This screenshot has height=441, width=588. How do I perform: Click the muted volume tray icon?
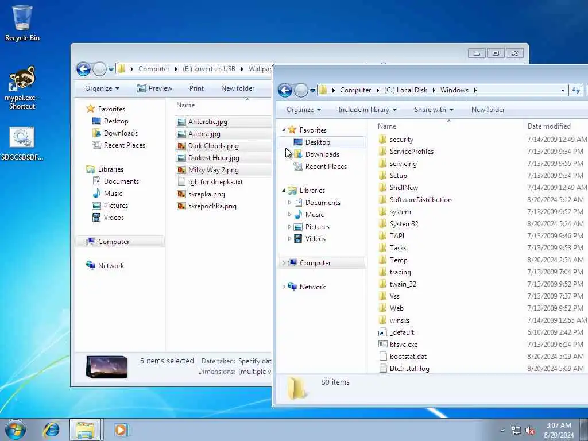[530, 431]
